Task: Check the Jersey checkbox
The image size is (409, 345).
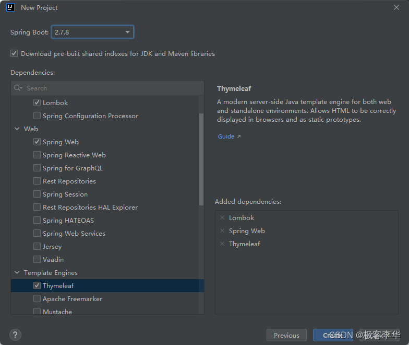Action: click(37, 246)
